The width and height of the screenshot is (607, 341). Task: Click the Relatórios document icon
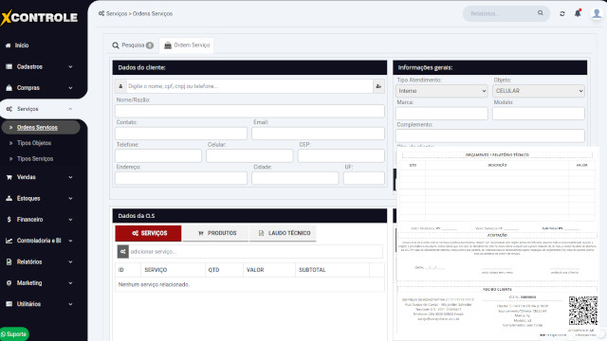[9, 261]
